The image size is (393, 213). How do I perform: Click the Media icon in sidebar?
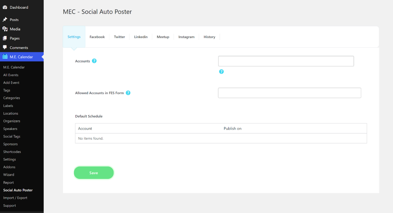click(x=5, y=29)
